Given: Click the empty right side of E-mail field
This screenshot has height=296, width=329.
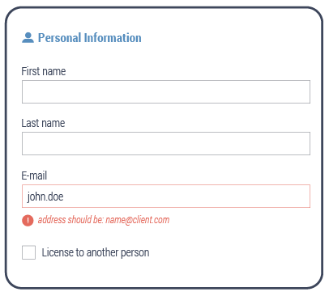Looking at the screenshot, I should (x=243, y=196).
